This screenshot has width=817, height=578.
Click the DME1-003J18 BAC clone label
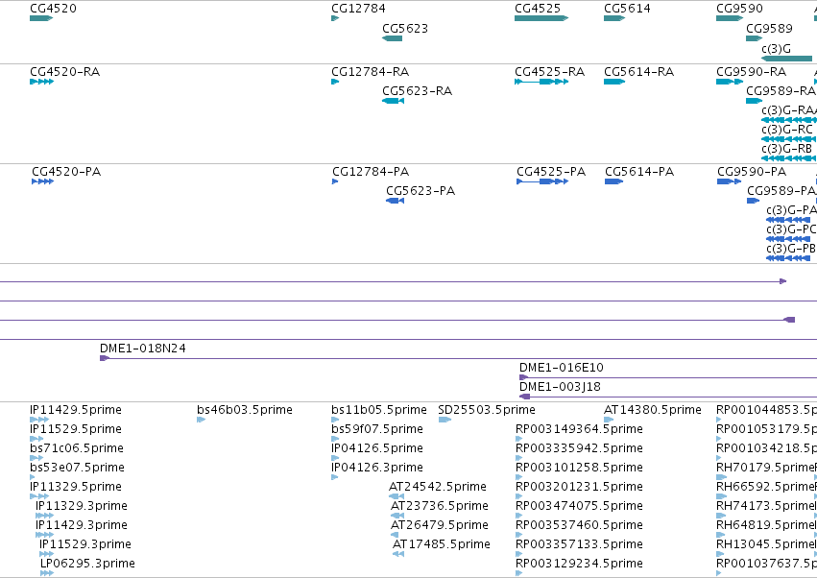click(x=560, y=387)
